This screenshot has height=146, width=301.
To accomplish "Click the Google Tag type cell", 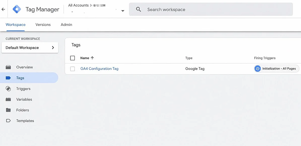I will tap(195, 68).
